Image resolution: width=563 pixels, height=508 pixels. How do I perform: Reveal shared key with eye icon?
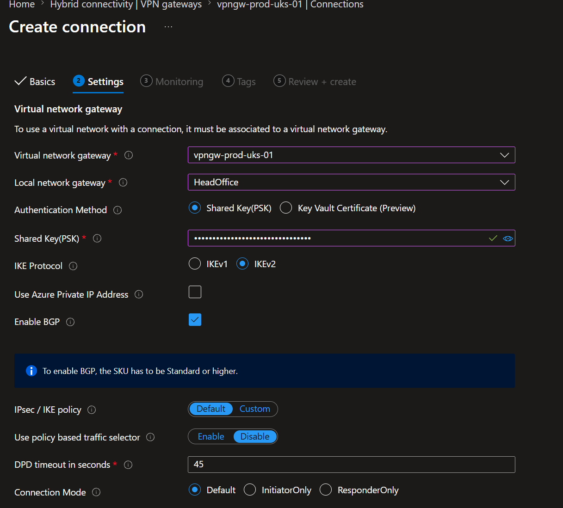(x=507, y=239)
